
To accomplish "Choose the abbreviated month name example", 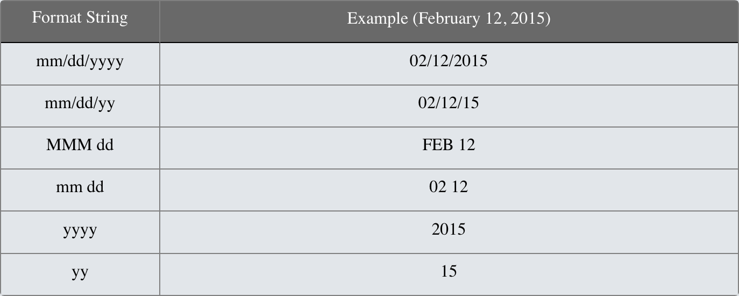I will pyautogui.click(x=448, y=145).
